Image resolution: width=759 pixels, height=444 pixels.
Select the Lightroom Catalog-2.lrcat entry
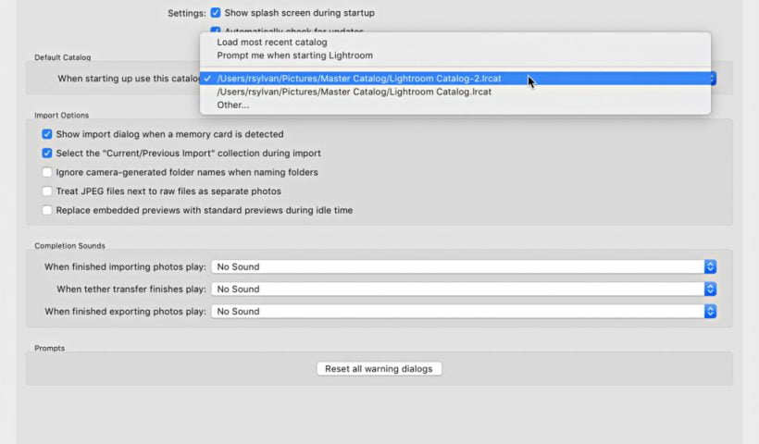(x=359, y=80)
